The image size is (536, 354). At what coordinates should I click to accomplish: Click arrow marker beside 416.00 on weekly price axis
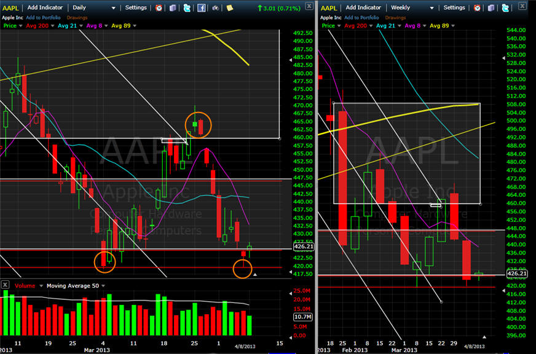503,291
